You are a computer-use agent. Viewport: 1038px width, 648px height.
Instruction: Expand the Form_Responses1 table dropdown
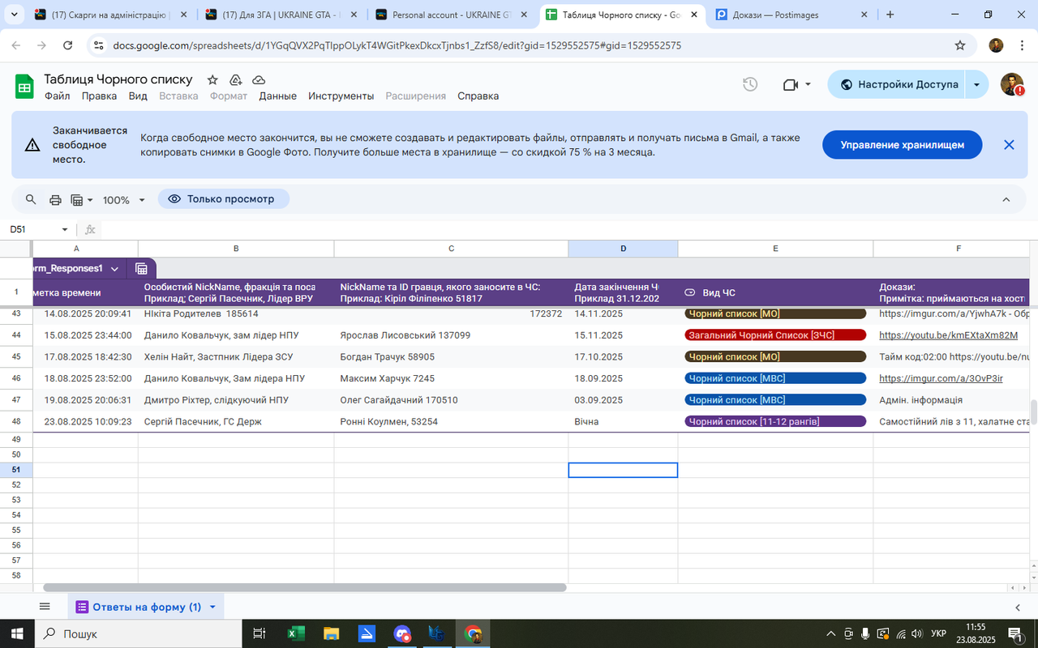(114, 268)
